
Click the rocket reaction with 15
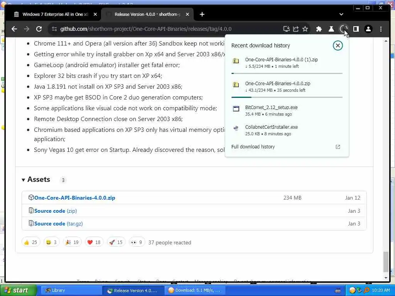click(116, 242)
